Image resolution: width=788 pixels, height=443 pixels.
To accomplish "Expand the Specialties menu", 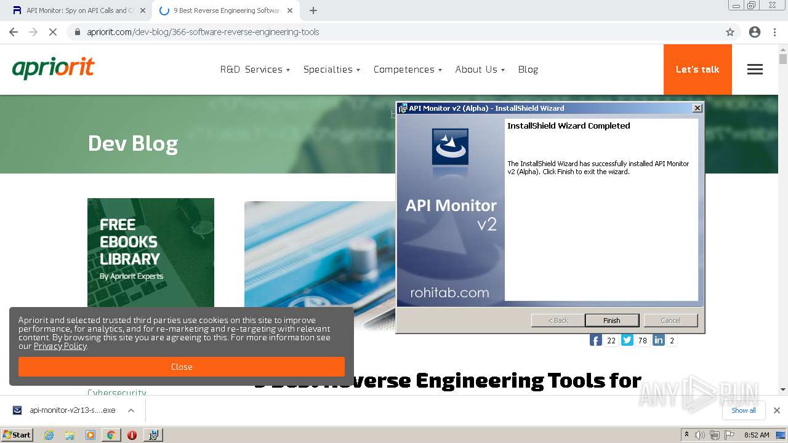I will pos(332,70).
